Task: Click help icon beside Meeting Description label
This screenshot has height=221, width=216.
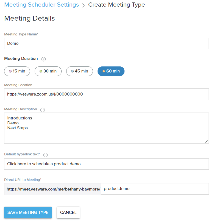Action: pyautogui.click(x=43, y=110)
